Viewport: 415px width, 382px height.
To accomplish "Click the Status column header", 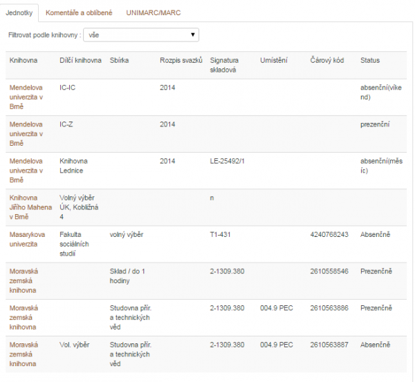I will point(370,61).
